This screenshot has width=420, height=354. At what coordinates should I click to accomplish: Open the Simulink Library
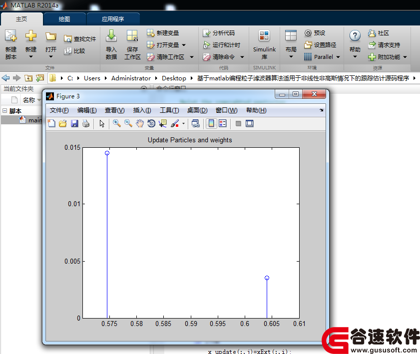[x=264, y=44]
